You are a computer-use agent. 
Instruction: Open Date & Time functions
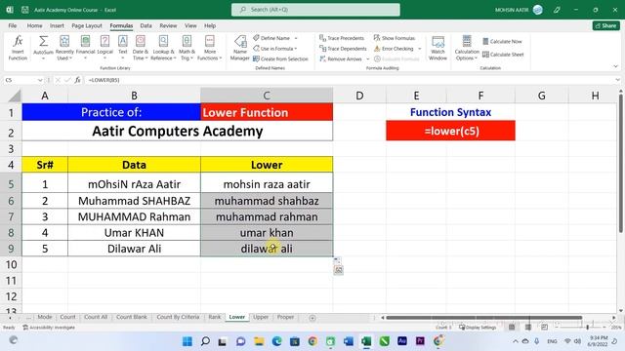point(141,48)
